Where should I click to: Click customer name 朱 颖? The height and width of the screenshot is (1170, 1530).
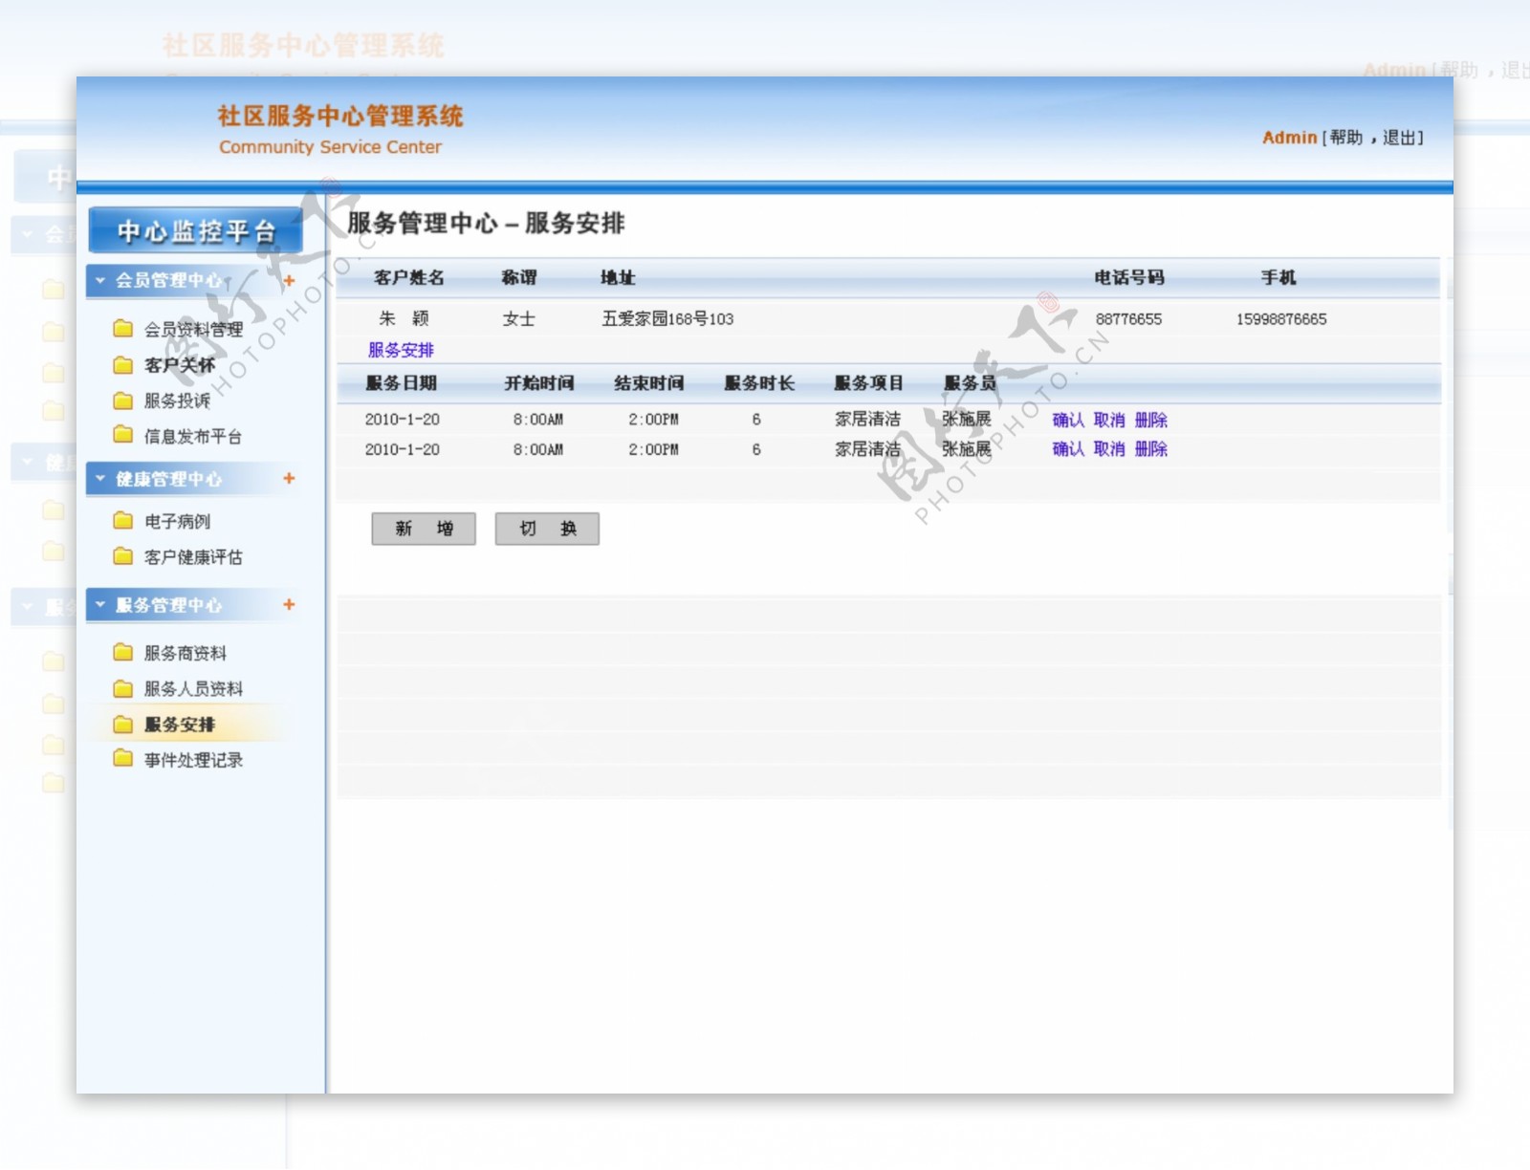click(404, 318)
